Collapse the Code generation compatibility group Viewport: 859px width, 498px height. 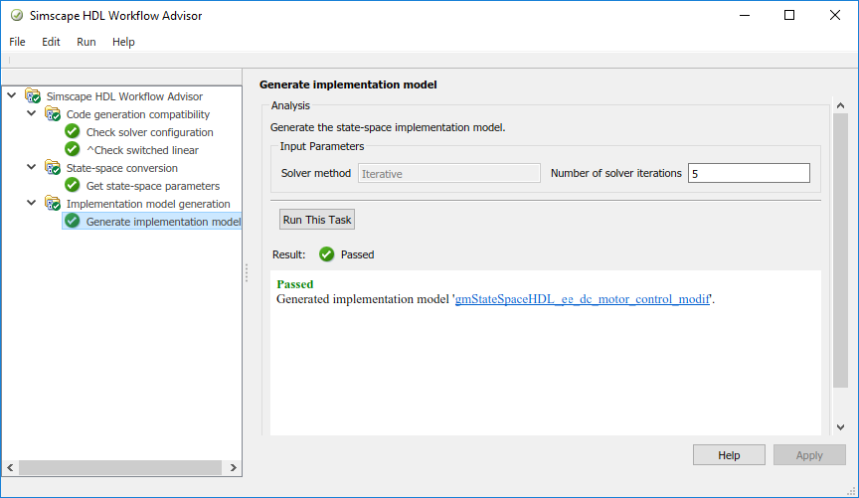(x=32, y=114)
